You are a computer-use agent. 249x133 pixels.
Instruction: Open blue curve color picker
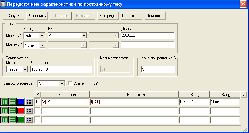click(x=21, y=102)
